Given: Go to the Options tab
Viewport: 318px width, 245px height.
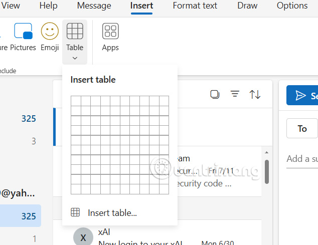Looking at the screenshot, I should (x=292, y=6).
